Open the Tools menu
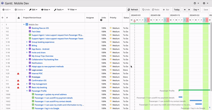The width and height of the screenshot is (212, 110). [x=59, y=10]
